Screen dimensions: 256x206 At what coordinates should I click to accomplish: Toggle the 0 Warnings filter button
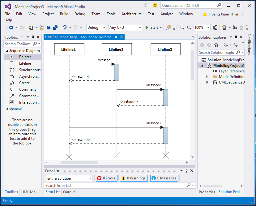point(134,178)
